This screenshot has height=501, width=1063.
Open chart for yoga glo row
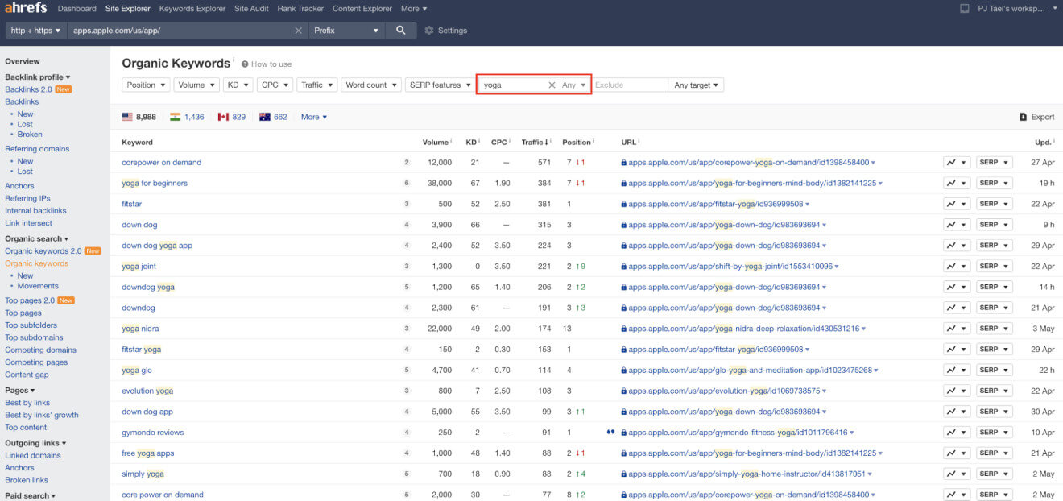click(x=957, y=370)
